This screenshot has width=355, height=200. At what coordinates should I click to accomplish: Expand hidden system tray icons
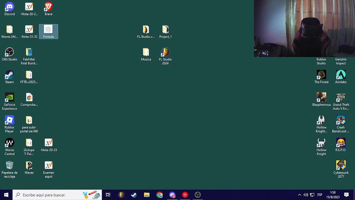click(300, 195)
